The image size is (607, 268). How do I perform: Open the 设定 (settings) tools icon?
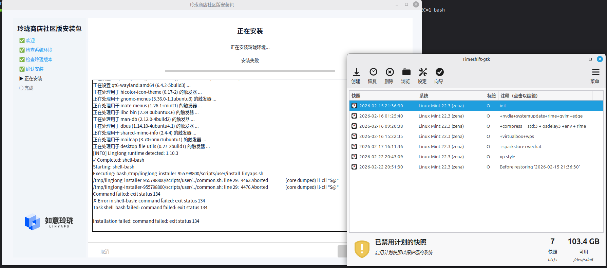423,72
